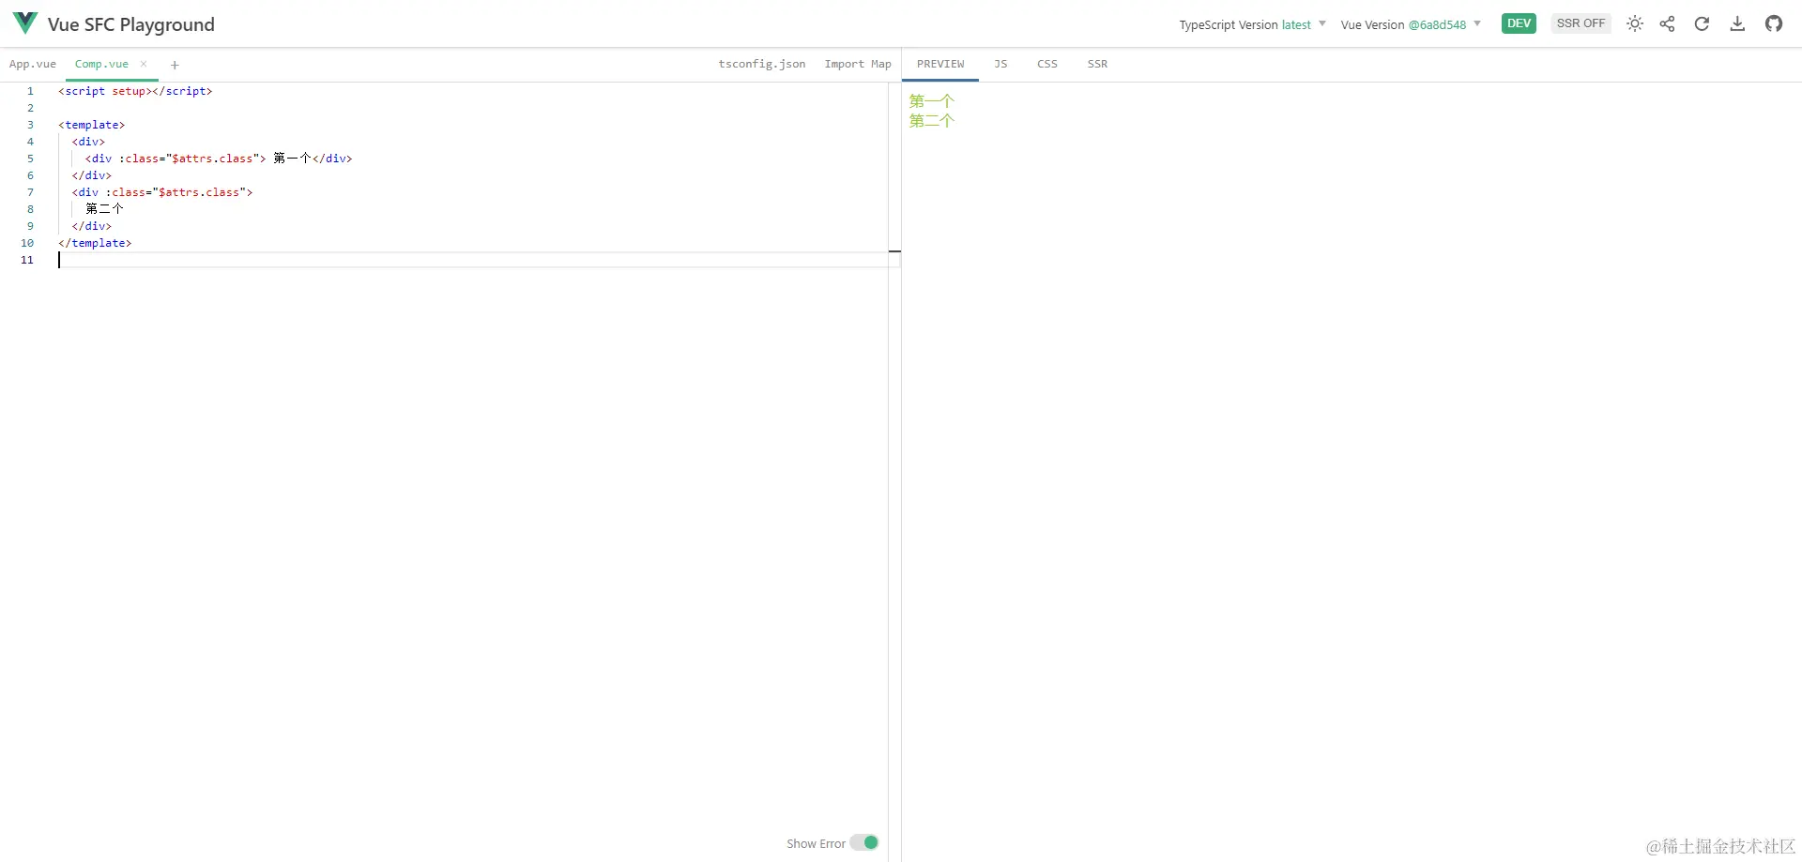Toggle the Show Error switch
1802x862 pixels.
(x=864, y=842)
